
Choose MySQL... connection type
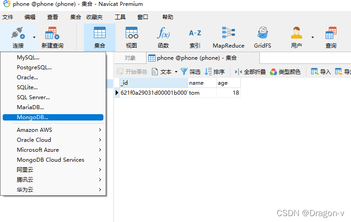[x=53, y=58]
